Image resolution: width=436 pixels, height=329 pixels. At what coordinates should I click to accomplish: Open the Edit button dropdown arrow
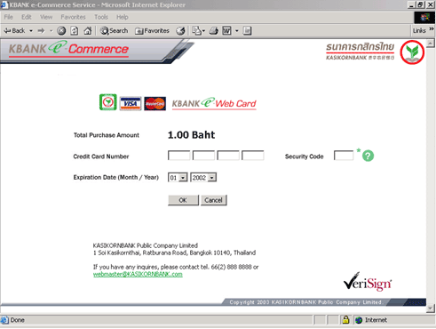pos(237,30)
